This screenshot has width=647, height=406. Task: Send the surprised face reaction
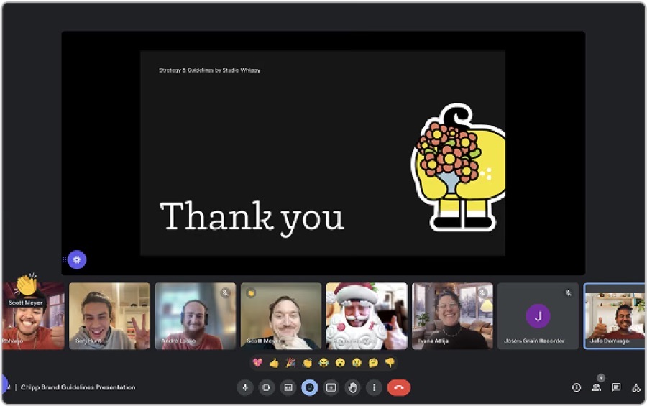pyautogui.click(x=340, y=363)
